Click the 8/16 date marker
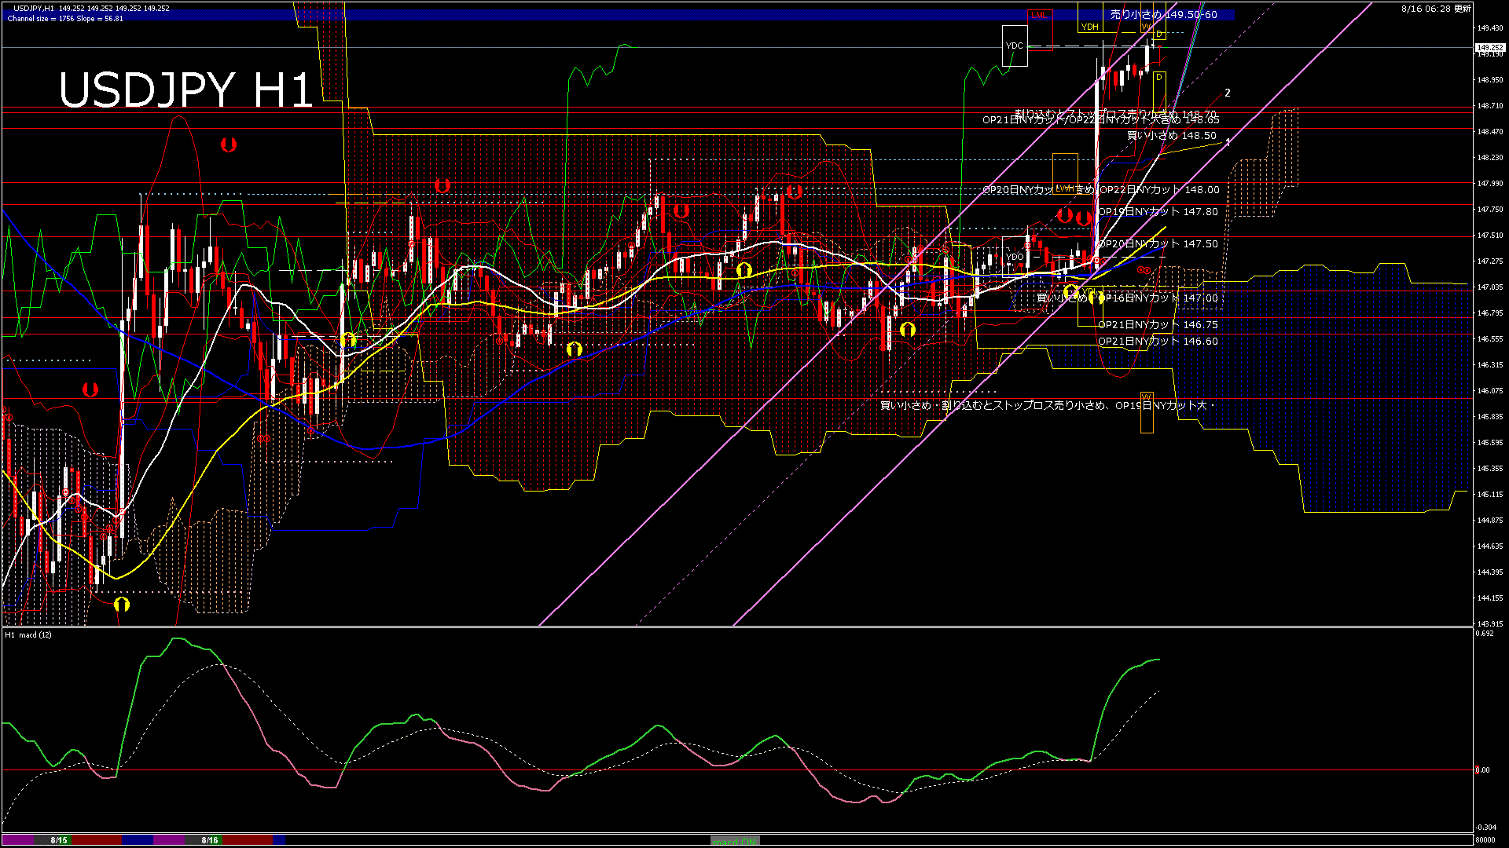 [x=210, y=840]
